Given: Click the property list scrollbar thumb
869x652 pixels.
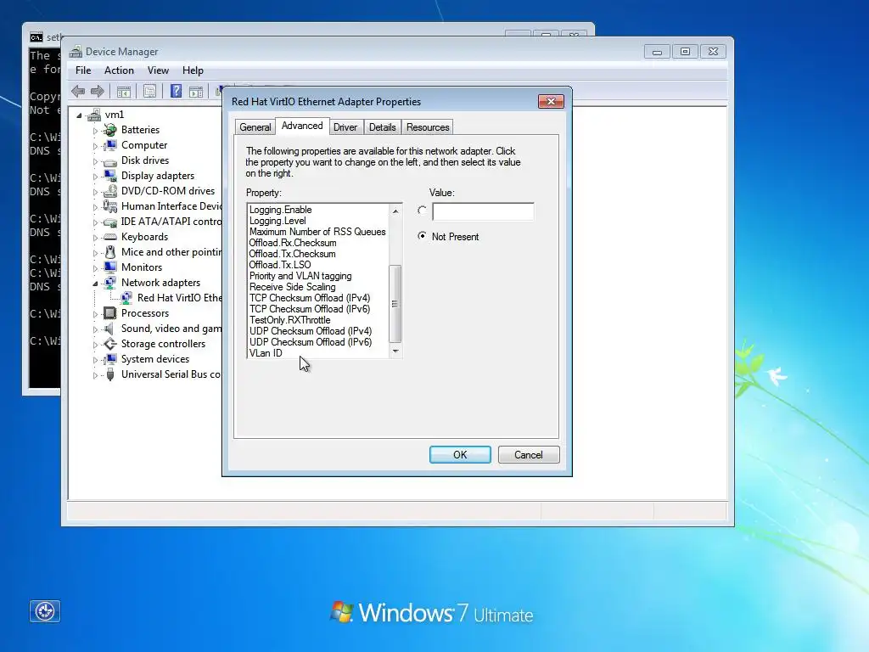Looking at the screenshot, I should 395,304.
